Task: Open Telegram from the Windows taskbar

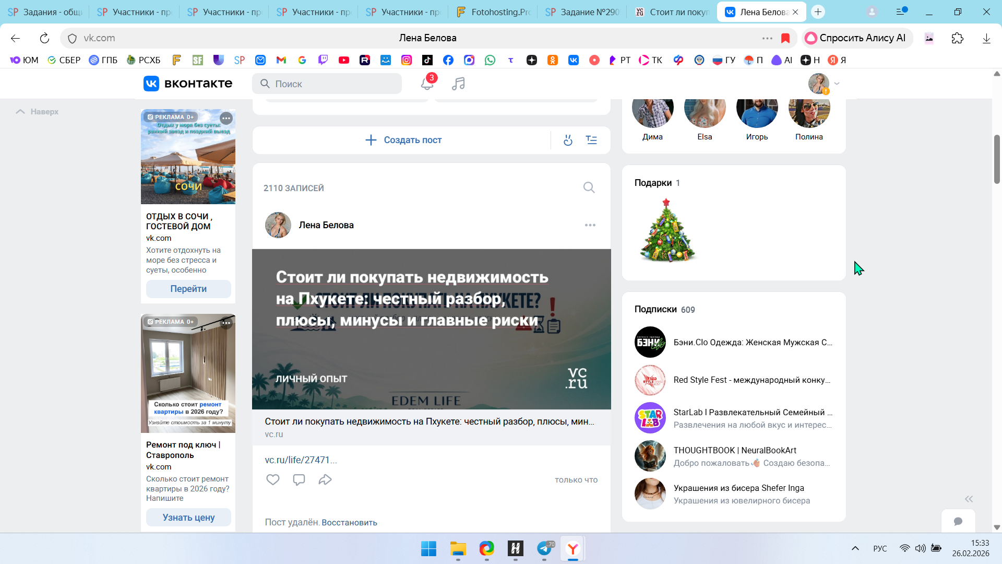Action: pyautogui.click(x=544, y=548)
